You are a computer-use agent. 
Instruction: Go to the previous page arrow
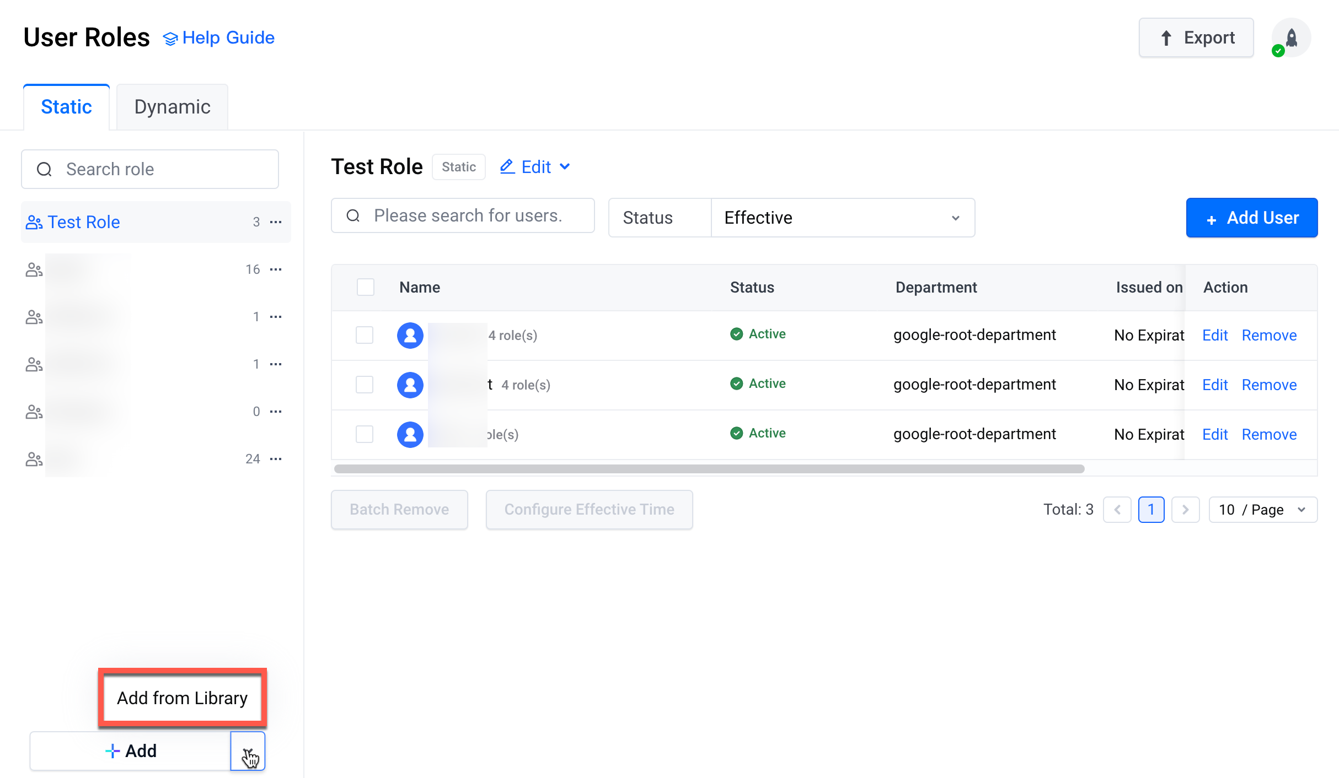point(1117,510)
